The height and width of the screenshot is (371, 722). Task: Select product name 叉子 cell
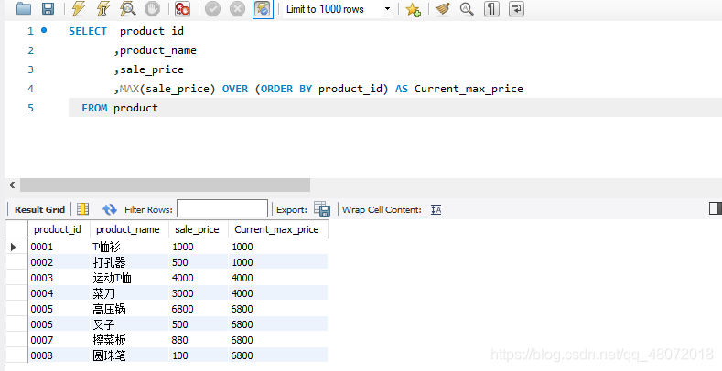[x=129, y=324]
